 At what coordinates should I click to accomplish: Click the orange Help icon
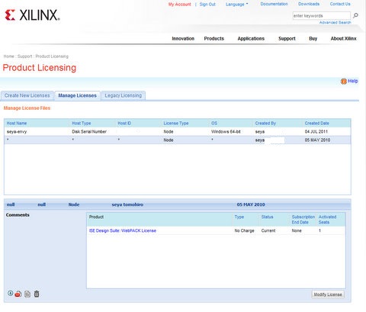(x=344, y=82)
